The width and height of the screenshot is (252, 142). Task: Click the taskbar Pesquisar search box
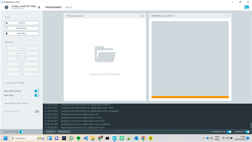[x=28, y=138]
